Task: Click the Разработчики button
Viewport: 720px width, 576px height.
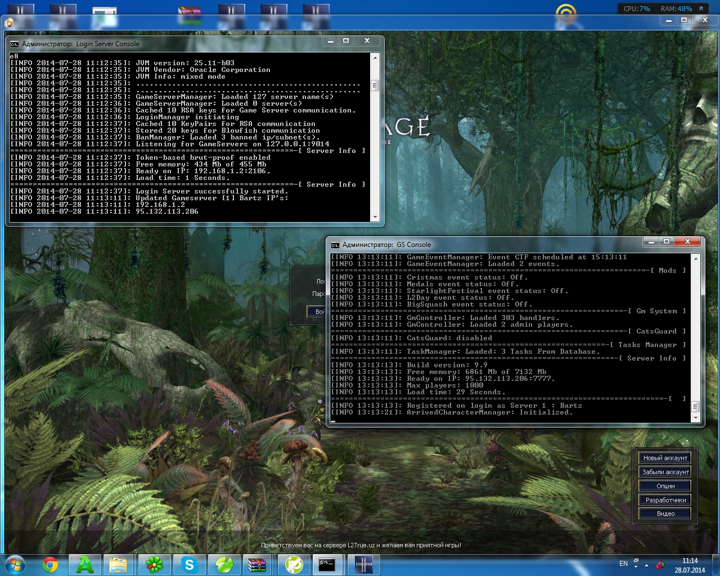Action: point(665,500)
